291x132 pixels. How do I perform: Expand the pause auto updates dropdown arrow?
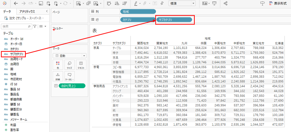pos(61,4)
